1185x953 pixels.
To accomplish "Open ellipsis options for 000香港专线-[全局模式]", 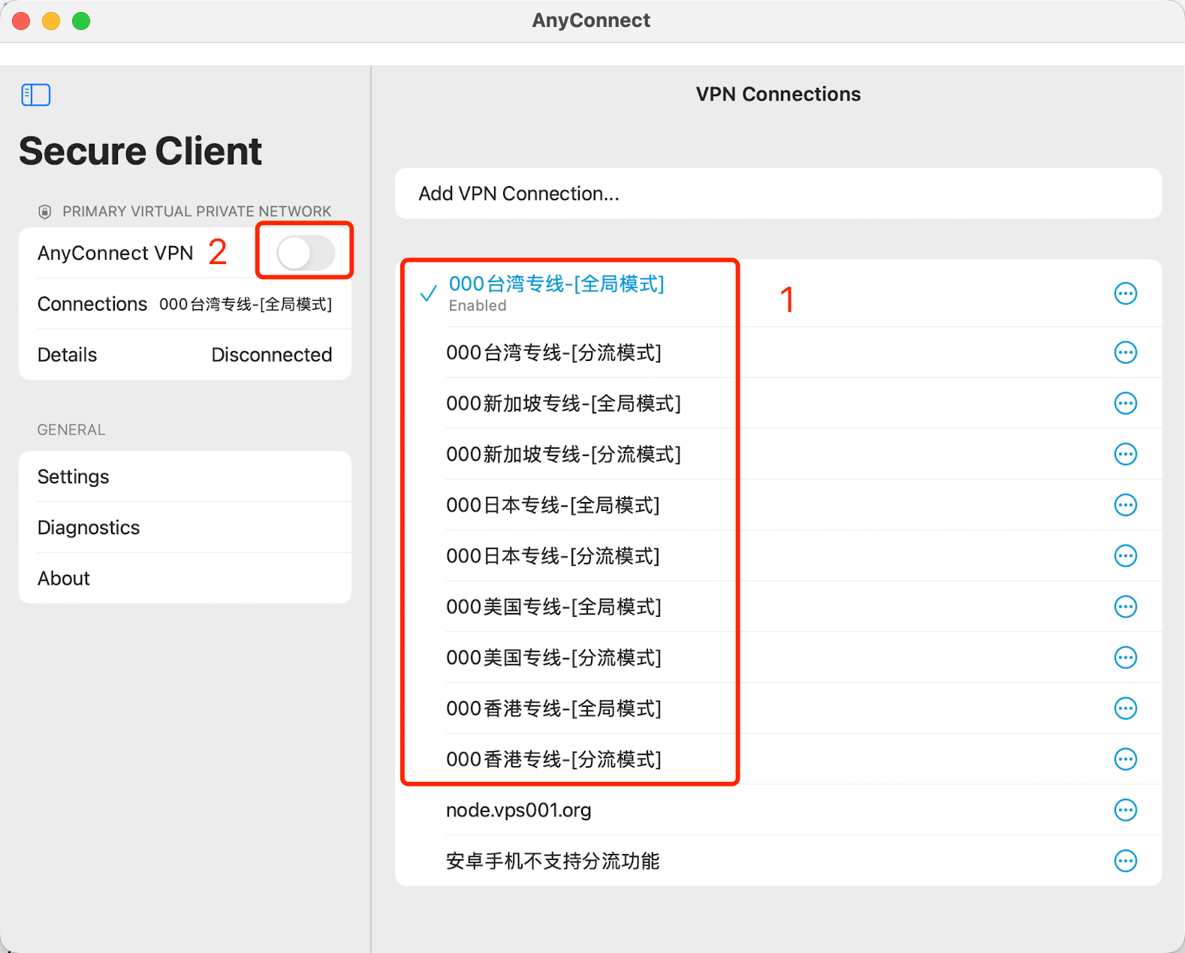I will pos(1125,708).
